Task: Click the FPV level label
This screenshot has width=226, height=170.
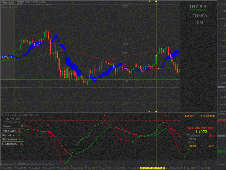Action: pos(125,7)
